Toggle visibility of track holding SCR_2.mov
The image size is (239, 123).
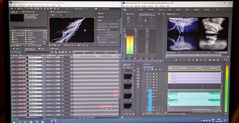[157, 76]
